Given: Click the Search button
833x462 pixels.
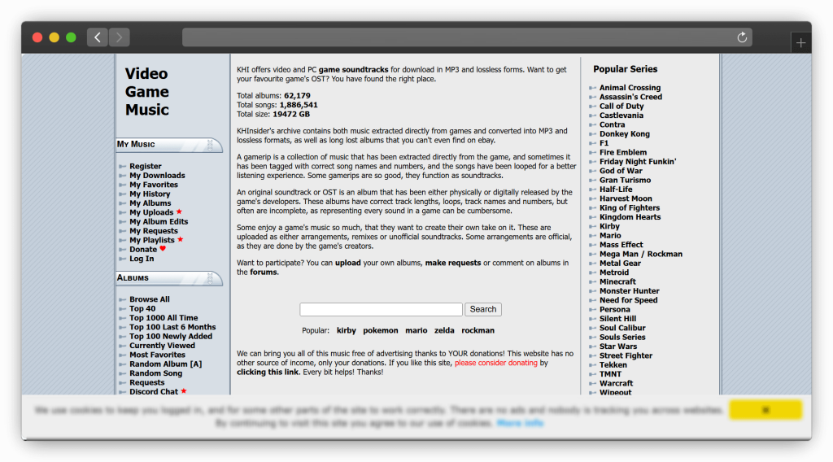Looking at the screenshot, I should tap(482, 309).
